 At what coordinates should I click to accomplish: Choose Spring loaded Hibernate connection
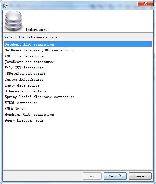point(78,97)
